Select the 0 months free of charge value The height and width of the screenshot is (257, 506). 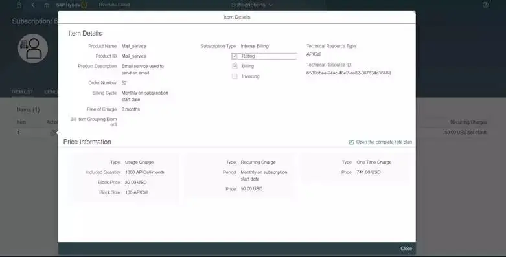point(131,109)
